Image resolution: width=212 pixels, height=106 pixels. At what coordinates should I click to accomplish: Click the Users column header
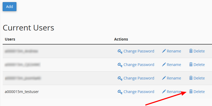click(10, 39)
